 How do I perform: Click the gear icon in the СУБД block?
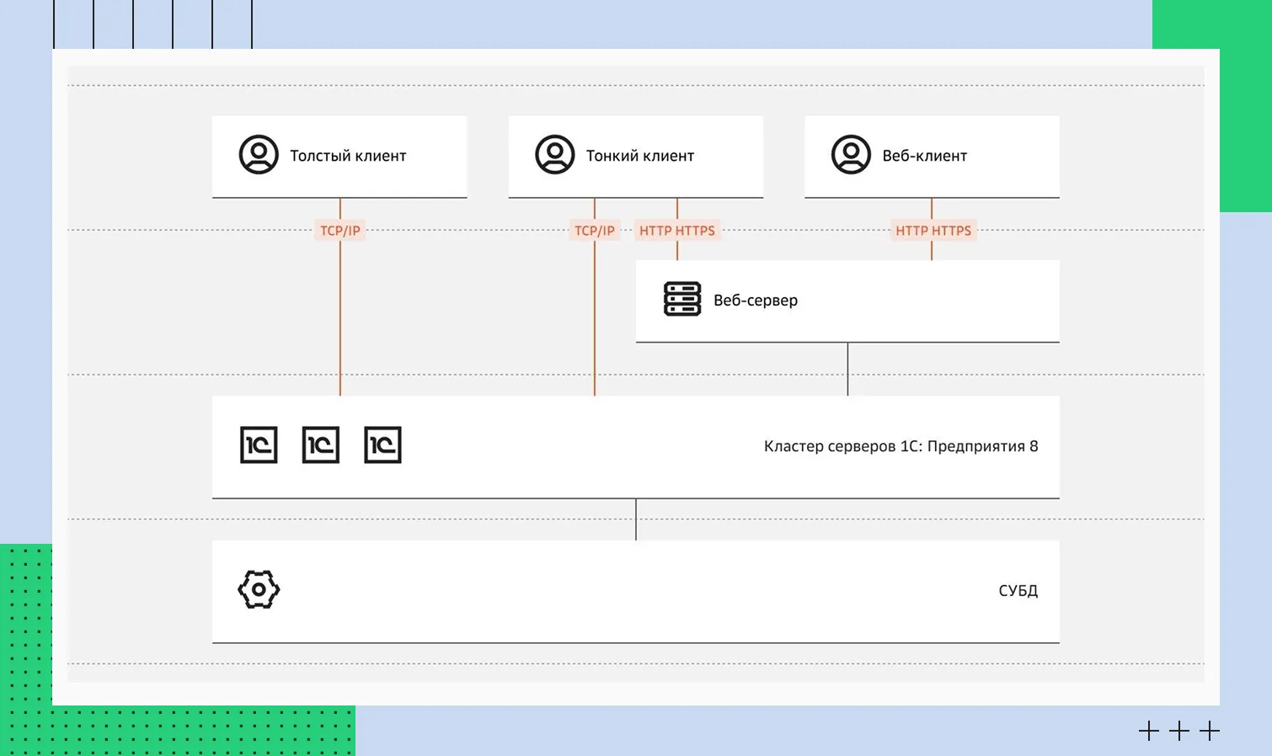tap(259, 589)
